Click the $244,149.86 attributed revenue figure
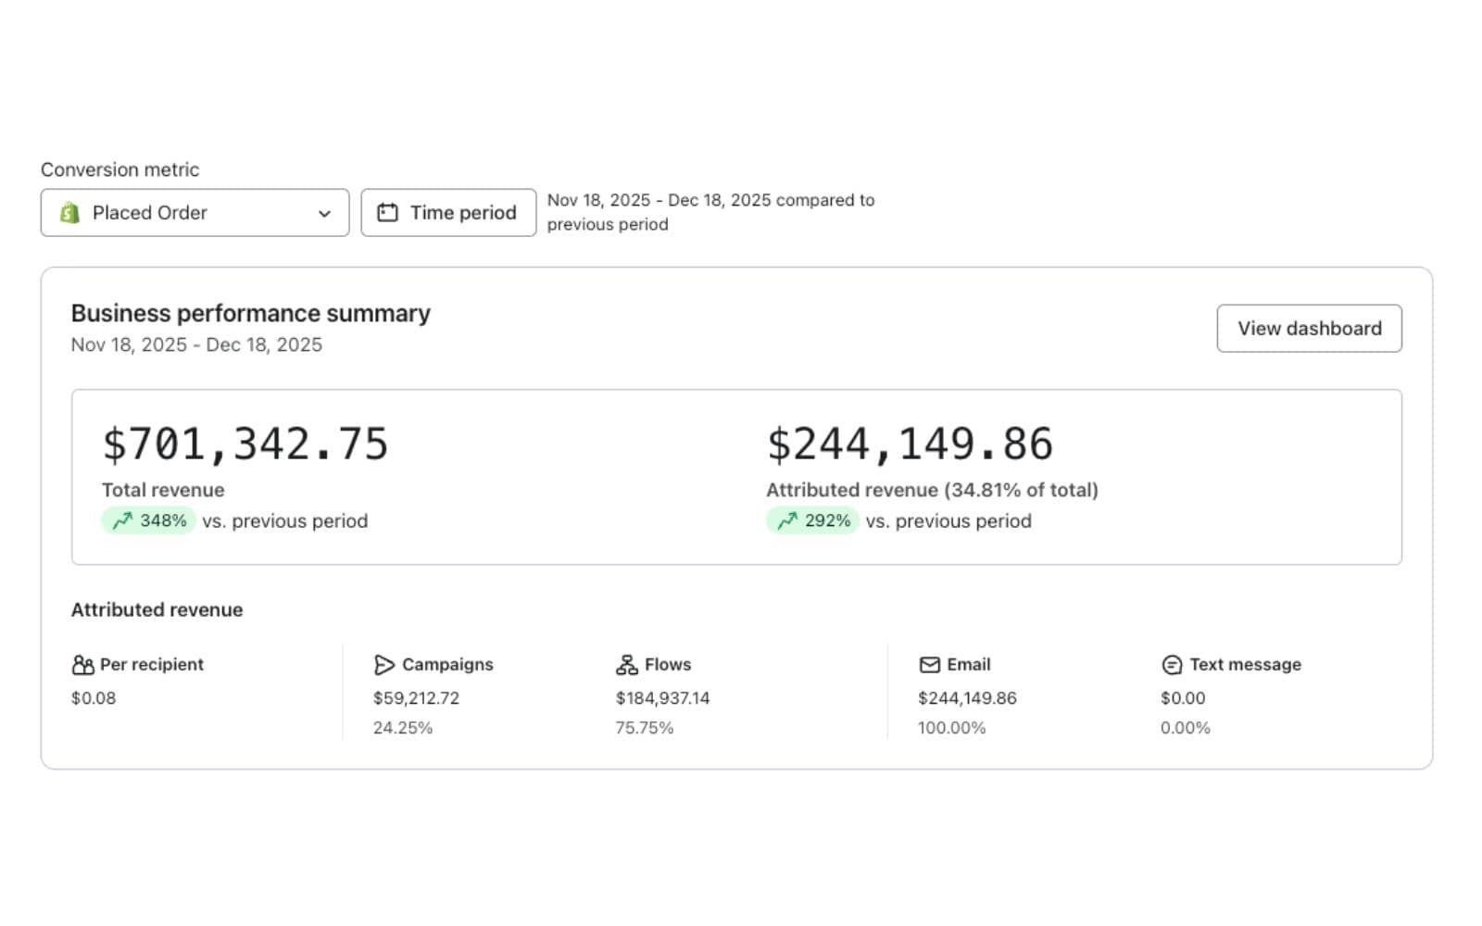This screenshot has width=1482, height=926. (x=910, y=444)
